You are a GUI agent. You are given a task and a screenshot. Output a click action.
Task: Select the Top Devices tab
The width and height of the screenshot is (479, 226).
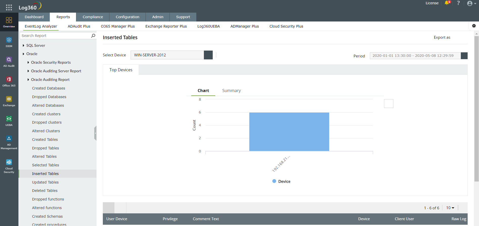121,70
